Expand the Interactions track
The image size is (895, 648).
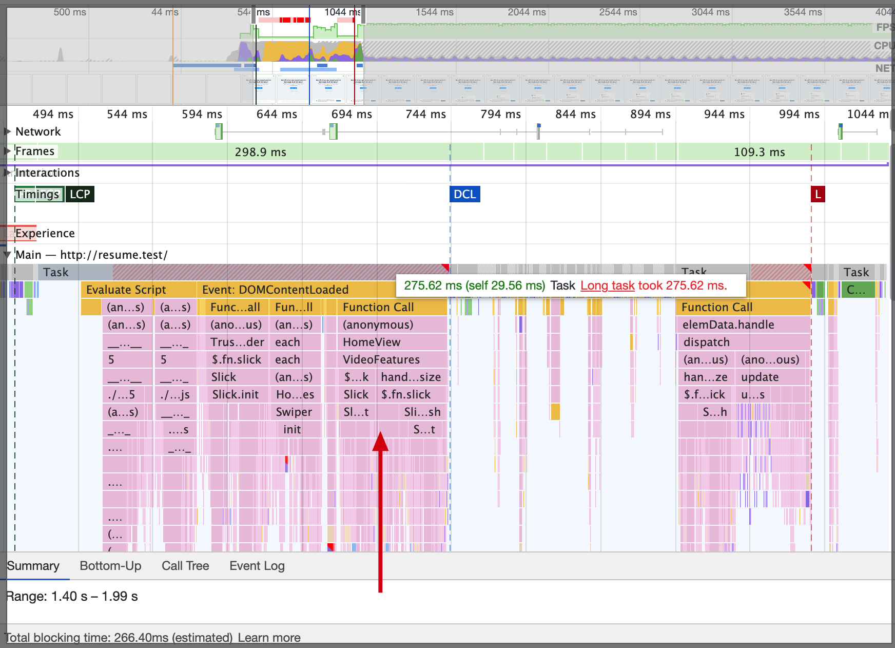(x=8, y=173)
